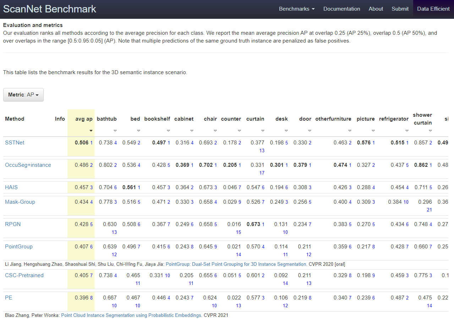Sort by curtain column arrow

point(263,131)
